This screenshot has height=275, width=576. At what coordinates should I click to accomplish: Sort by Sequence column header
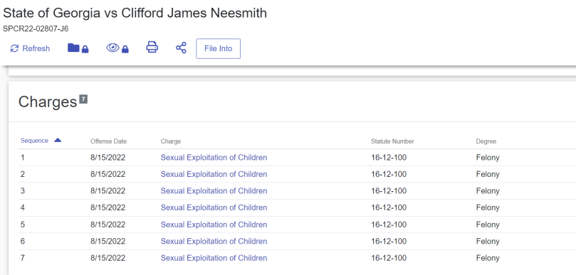coord(34,141)
